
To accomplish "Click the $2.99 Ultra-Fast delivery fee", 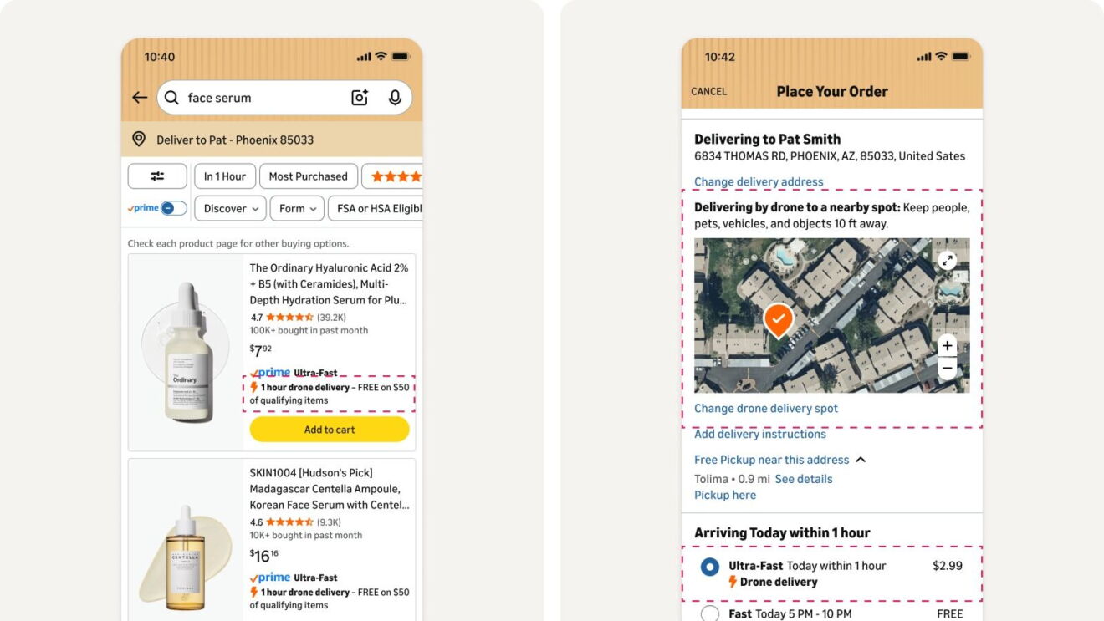I will (948, 566).
